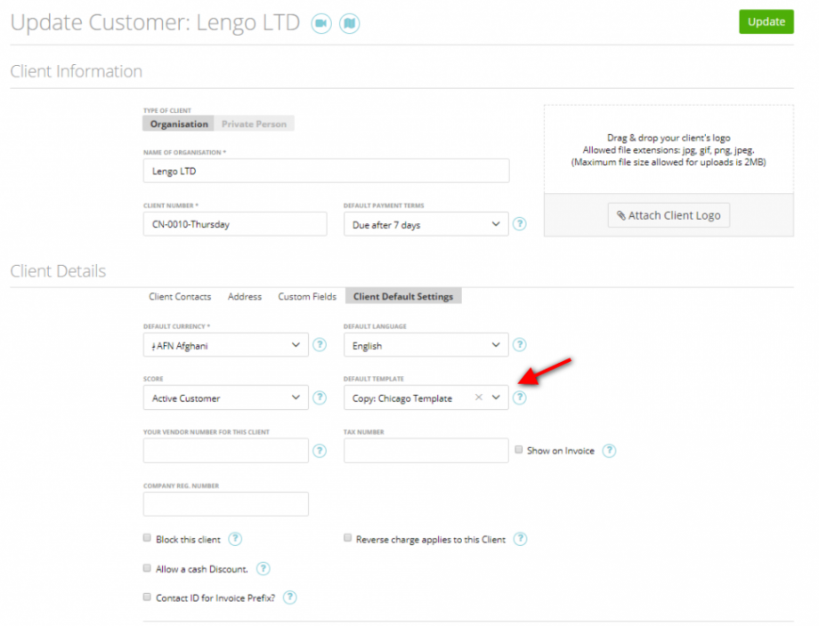
Task: Open the Default Payment Terms dropdown
Action: click(x=426, y=224)
